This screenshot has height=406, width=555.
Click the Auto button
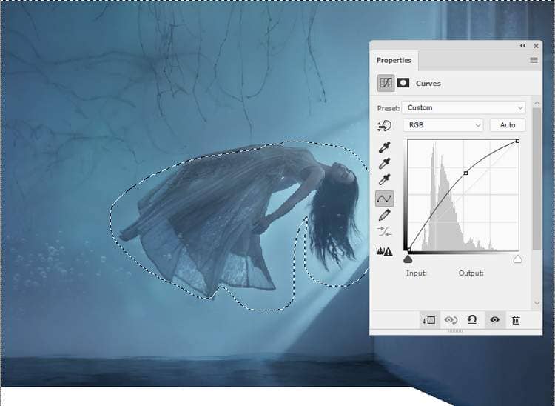coord(508,125)
